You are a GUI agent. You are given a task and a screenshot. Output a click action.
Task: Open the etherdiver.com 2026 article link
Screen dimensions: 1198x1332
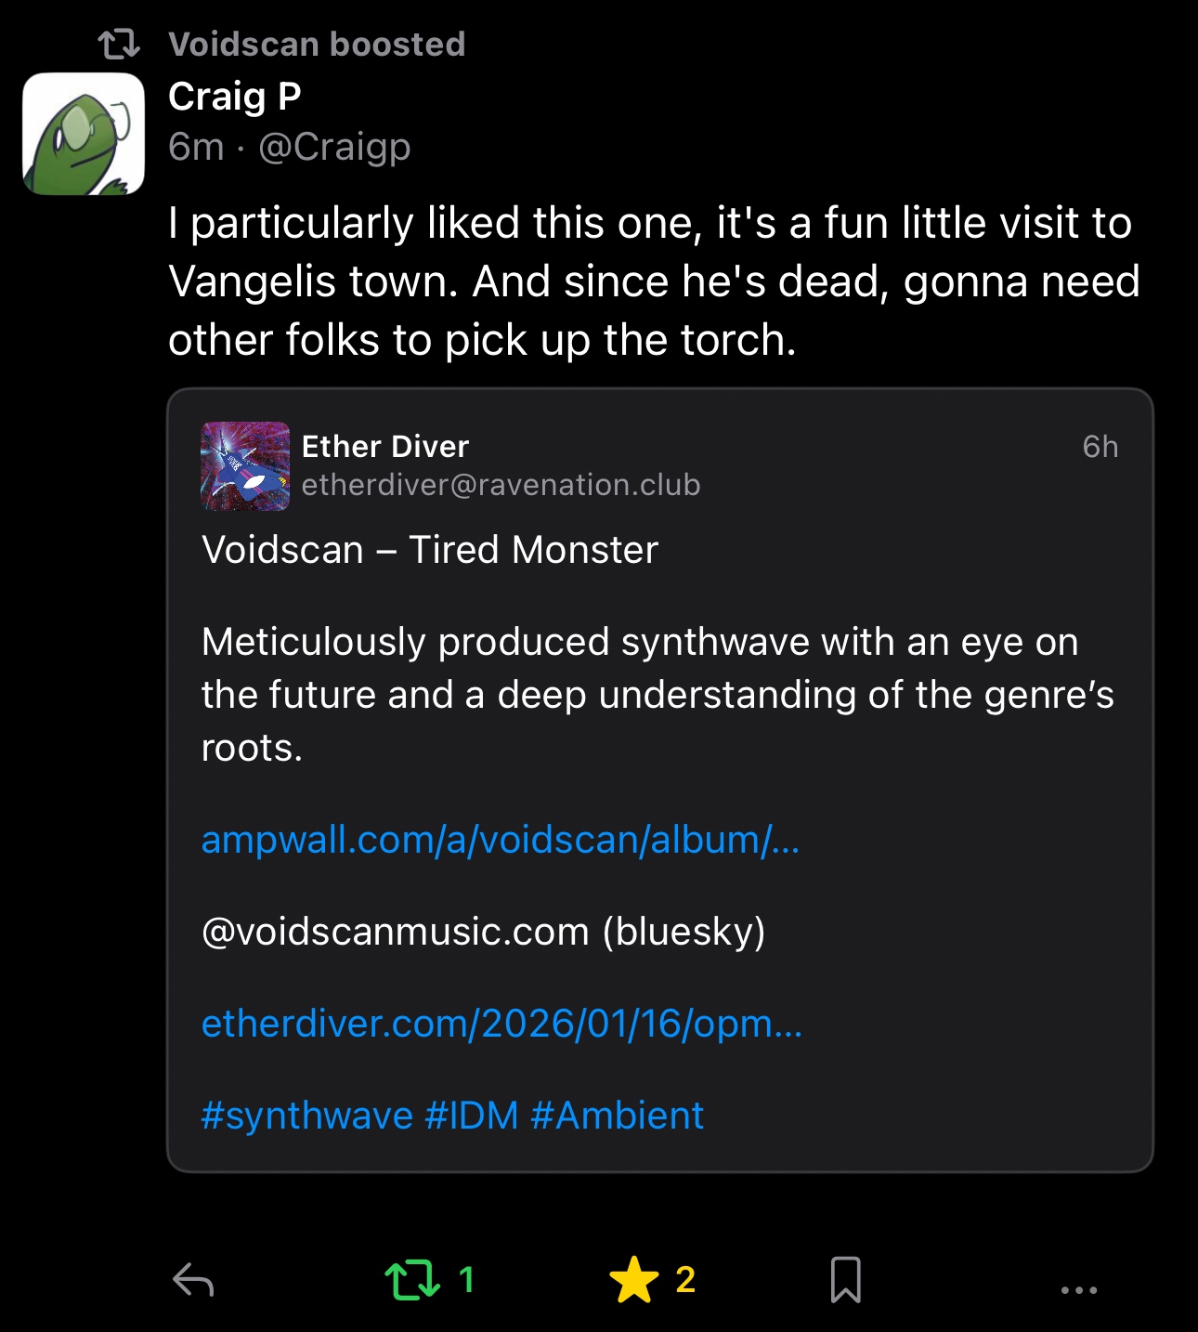pos(501,1024)
